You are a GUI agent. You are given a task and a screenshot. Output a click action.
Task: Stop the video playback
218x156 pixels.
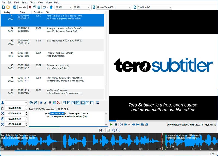click(116, 125)
